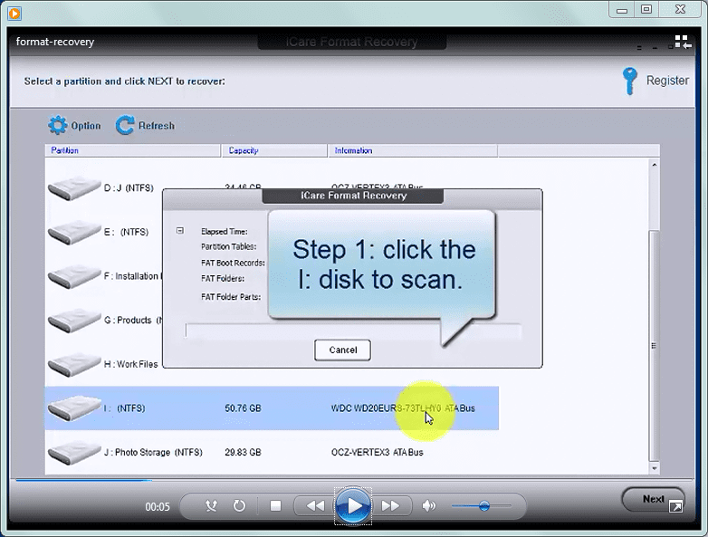This screenshot has height=537, width=708.
Task: Switch player to compact mode via top-right icon
Action: coord(683,42)
